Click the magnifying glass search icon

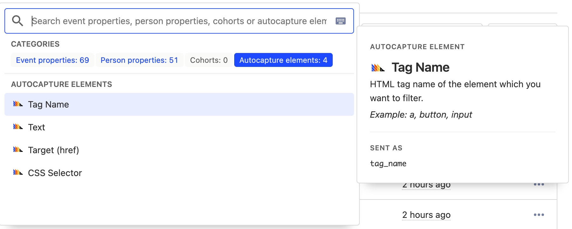pos(17,21)
